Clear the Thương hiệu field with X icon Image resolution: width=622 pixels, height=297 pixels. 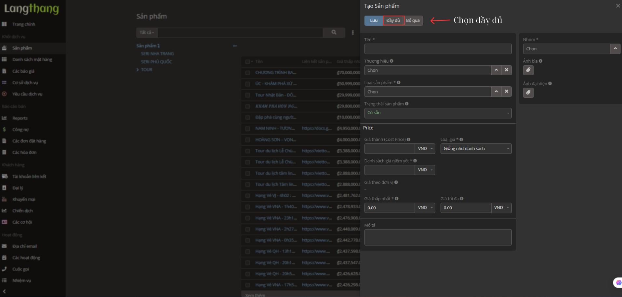(506, 70)
